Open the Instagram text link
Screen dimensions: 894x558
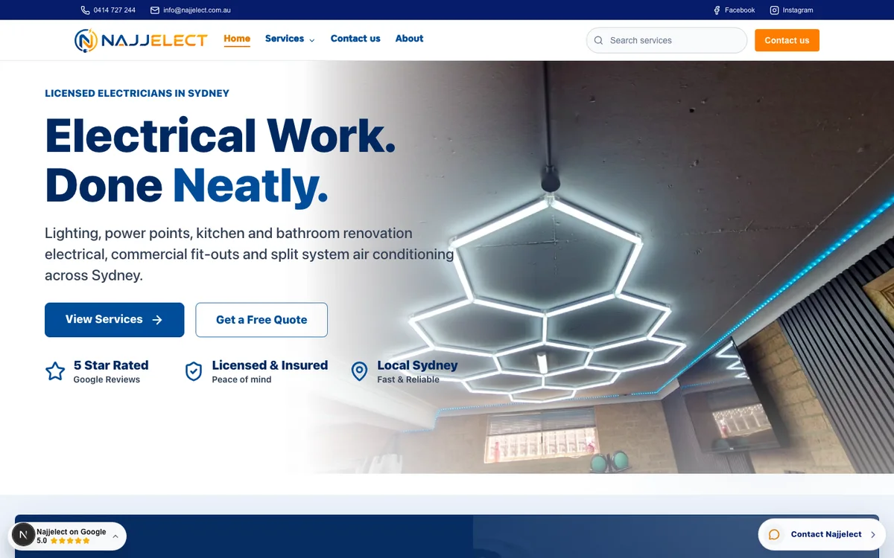[x=798, y=10]
